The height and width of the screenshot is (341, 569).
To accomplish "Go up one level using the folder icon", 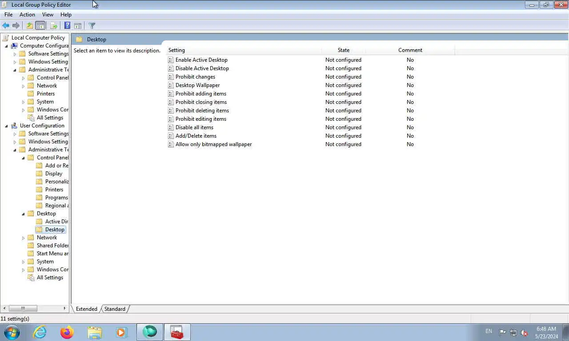I will pos(29,26).
